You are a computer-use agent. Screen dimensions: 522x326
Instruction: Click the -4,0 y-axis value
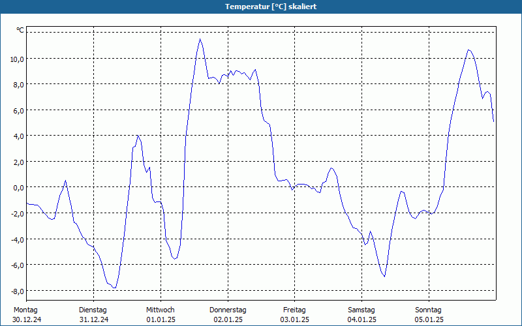click(x=18, y=239)
